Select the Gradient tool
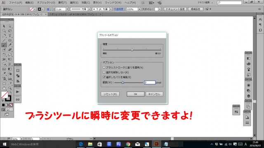The image size is (264, 148). tap(10, 69)
